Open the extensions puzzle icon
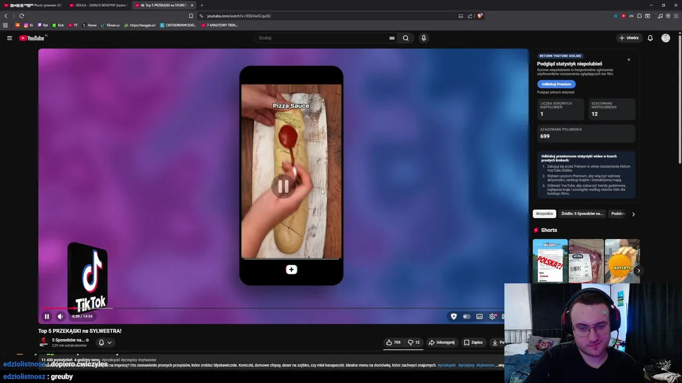The image size is (682, 383). pos(639,16)
